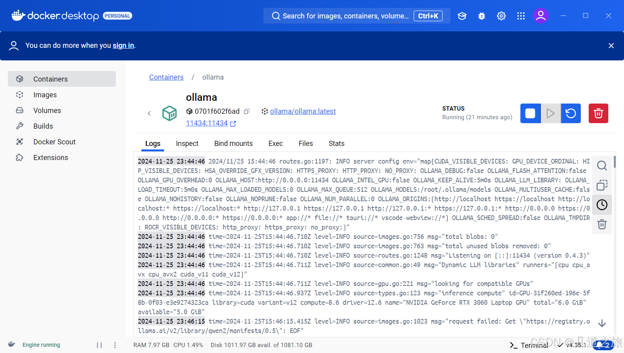Delete the ollama container with red trash button

click(598, 113)
